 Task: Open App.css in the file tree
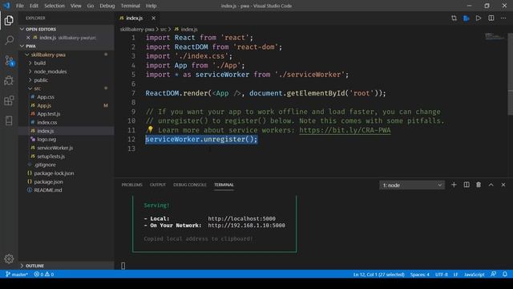pos(46,97)
